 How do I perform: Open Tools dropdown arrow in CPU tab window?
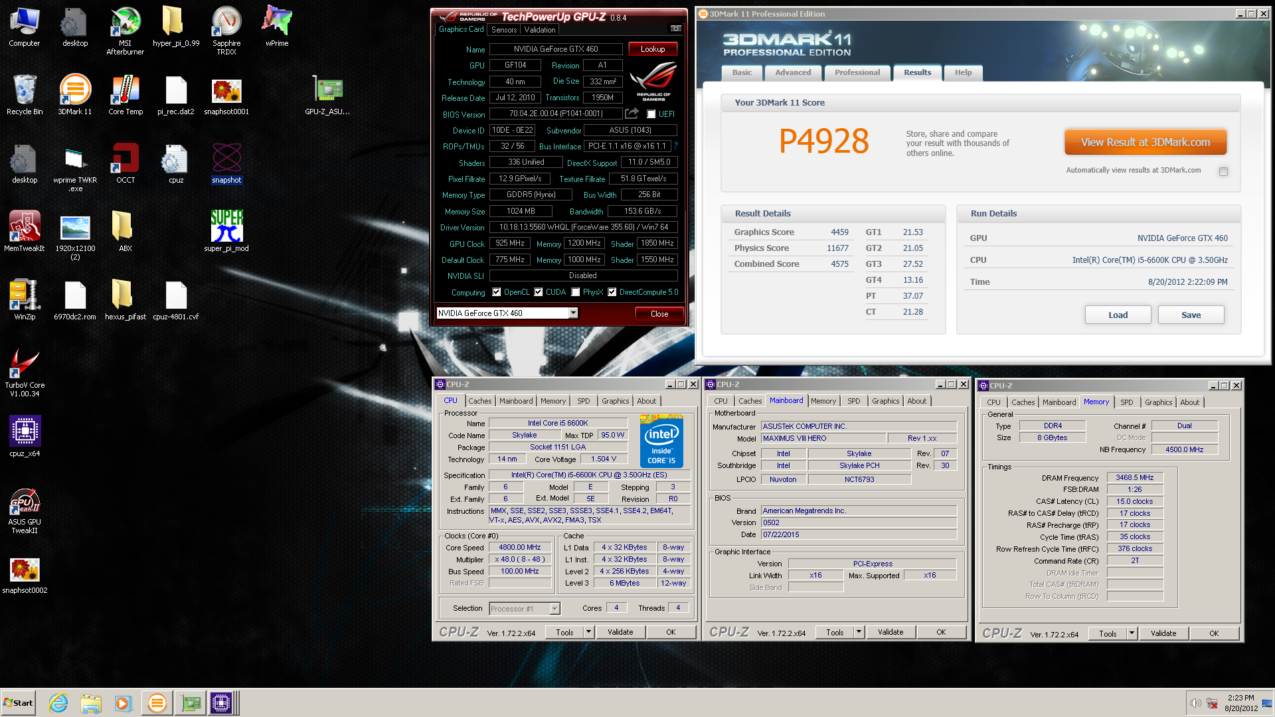tap(588, 632)
